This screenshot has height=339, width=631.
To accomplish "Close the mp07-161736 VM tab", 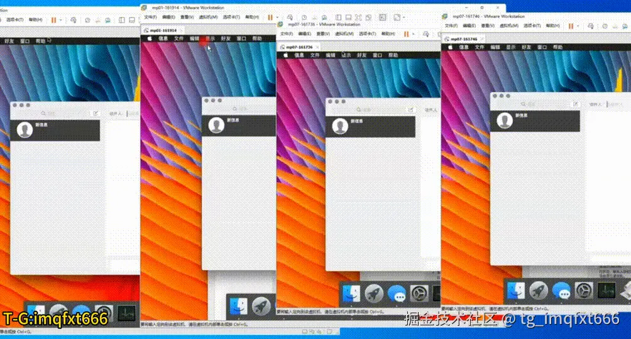I will pos(317,47).
